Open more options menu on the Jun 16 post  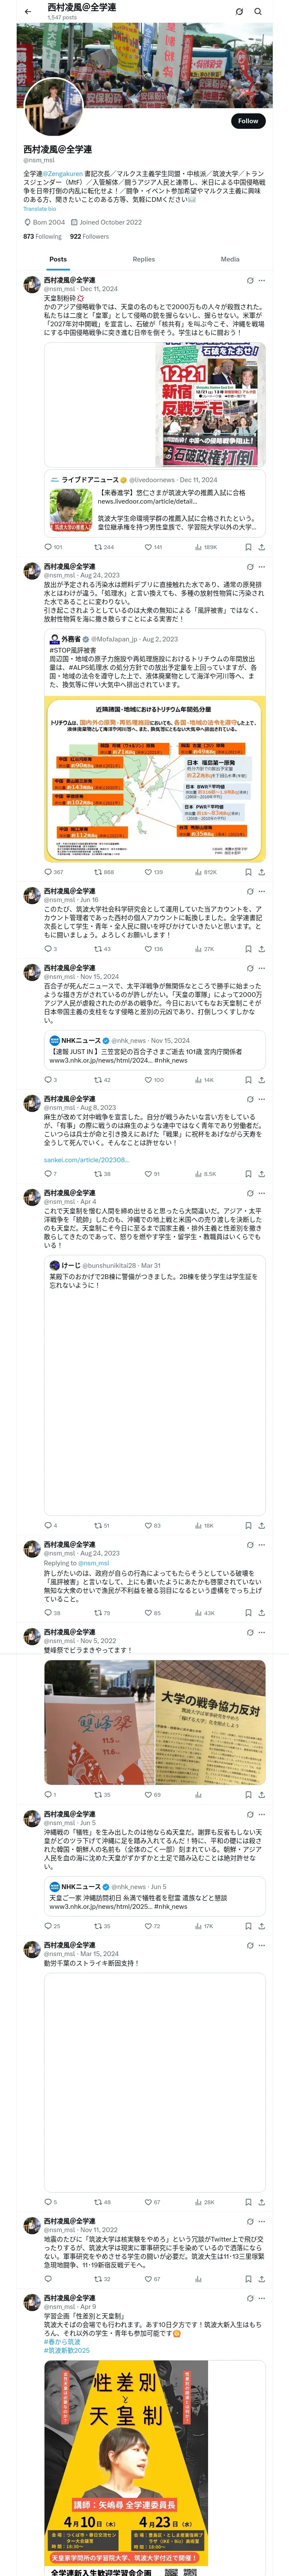coord(261,891)
